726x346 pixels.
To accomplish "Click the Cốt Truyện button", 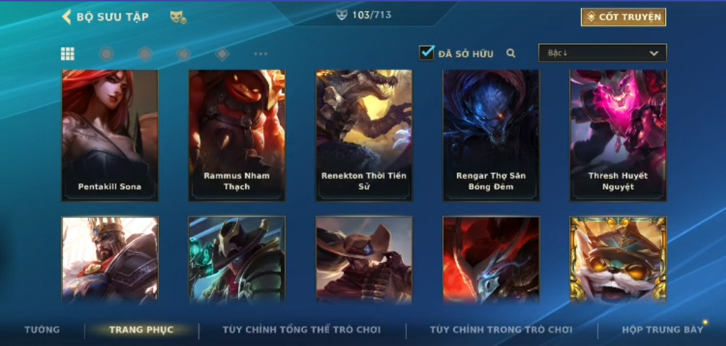I will (624, 17).
